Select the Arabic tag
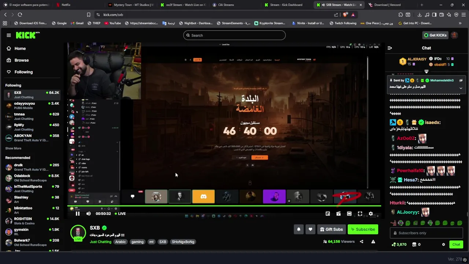This screenshot has height=264, width=469. point(120,242)
